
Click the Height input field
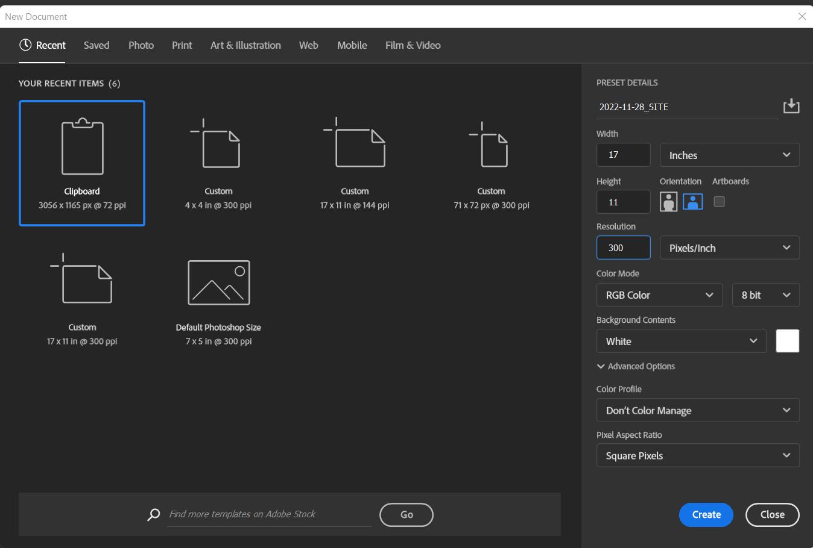pos(624,202)
